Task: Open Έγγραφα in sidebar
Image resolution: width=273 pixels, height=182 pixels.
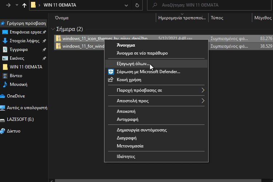Action: click(x=19, y=50)
